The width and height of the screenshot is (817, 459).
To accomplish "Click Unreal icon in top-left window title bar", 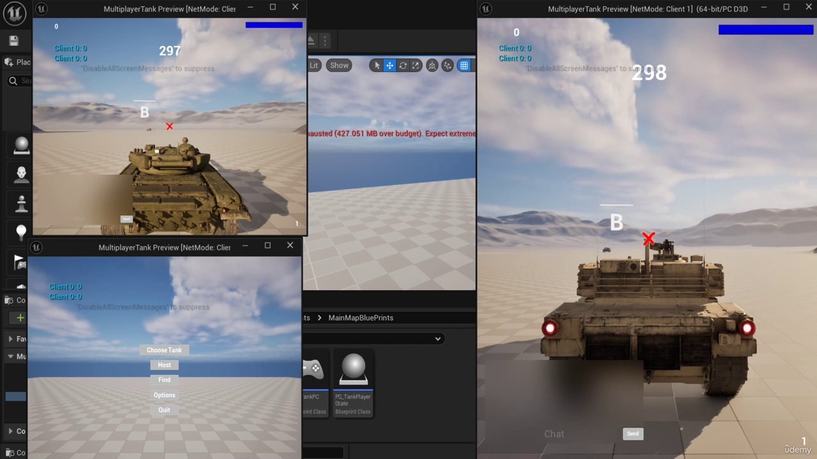I will (41, 8).
